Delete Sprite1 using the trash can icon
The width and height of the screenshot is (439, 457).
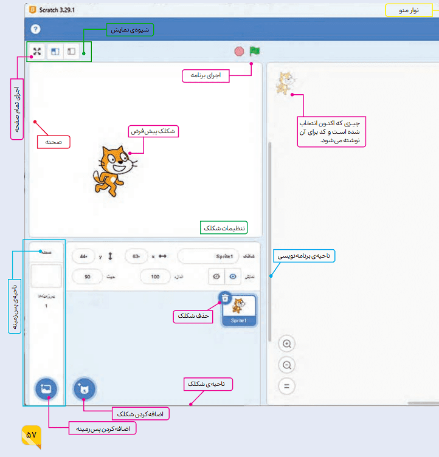point(225,298)
